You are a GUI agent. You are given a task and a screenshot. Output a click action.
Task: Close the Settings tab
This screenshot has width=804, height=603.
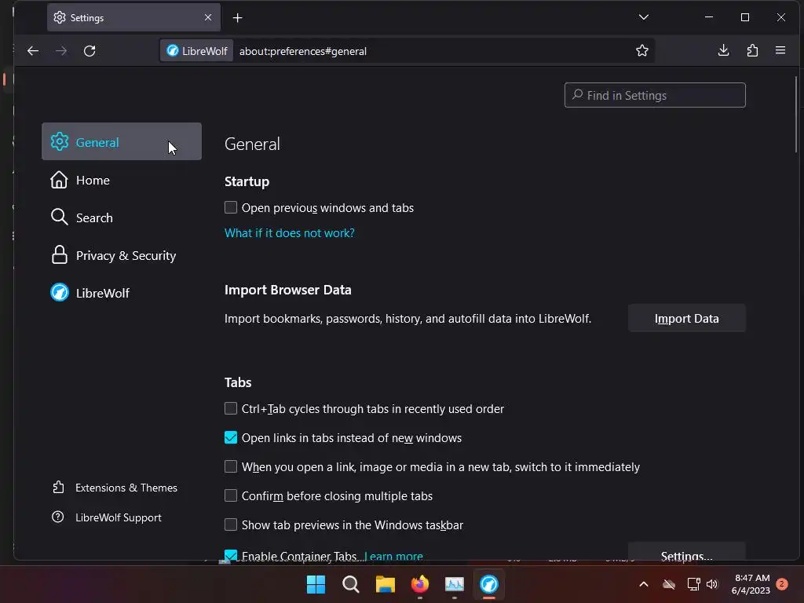pyautogui.click(x=207, y=17)
